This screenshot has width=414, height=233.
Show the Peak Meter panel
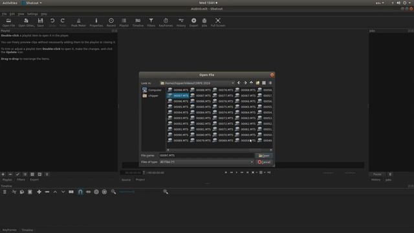tap(78, 22)
